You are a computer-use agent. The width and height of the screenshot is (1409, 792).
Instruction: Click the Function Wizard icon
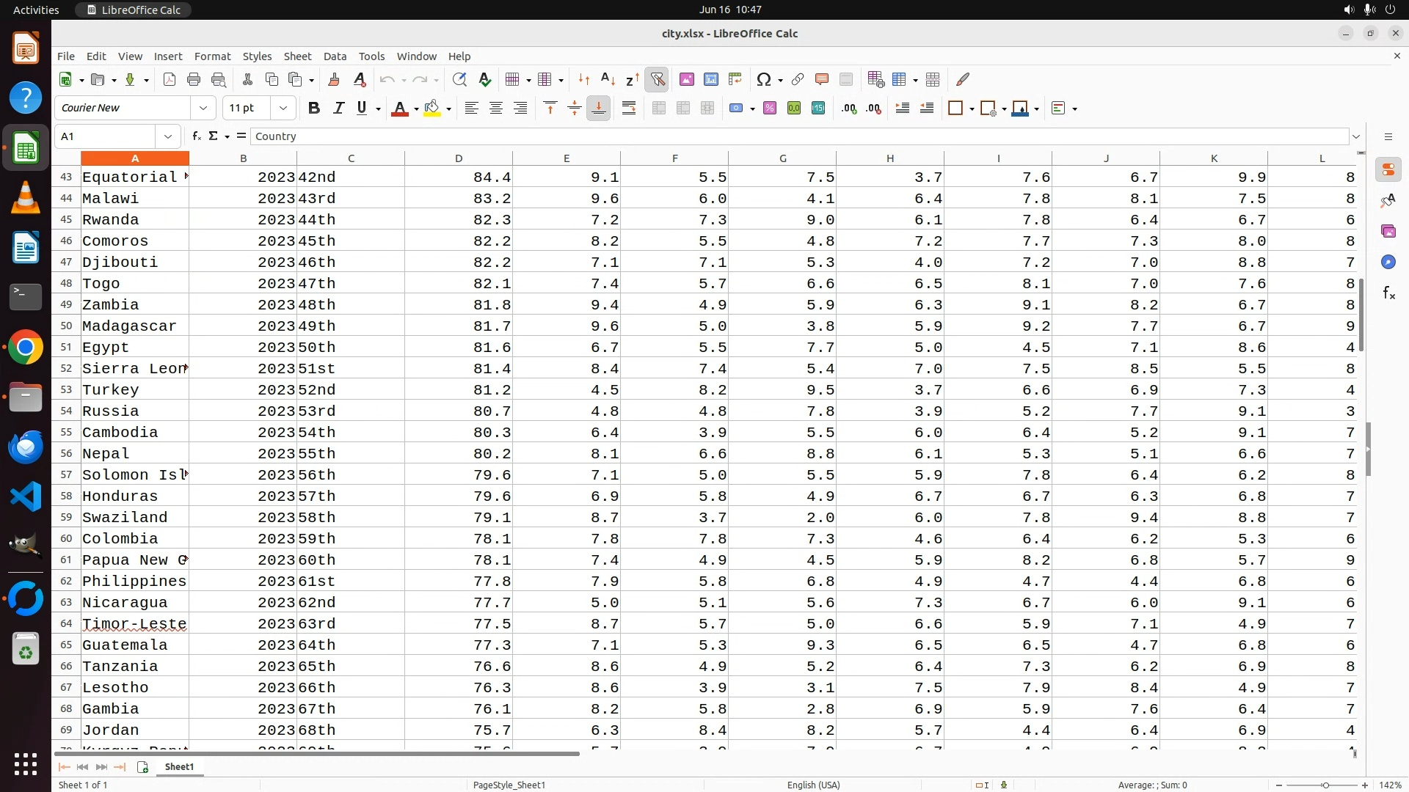(196, 136)
